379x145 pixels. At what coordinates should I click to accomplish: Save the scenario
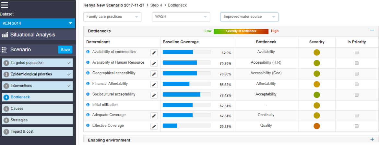point(65,50)
